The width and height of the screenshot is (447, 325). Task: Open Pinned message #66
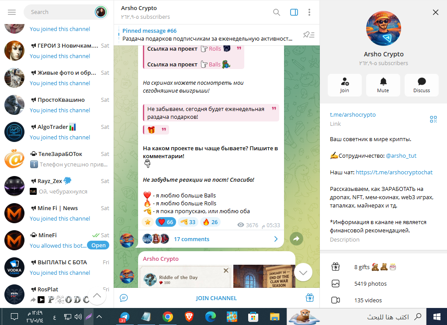tap(208, 35)
